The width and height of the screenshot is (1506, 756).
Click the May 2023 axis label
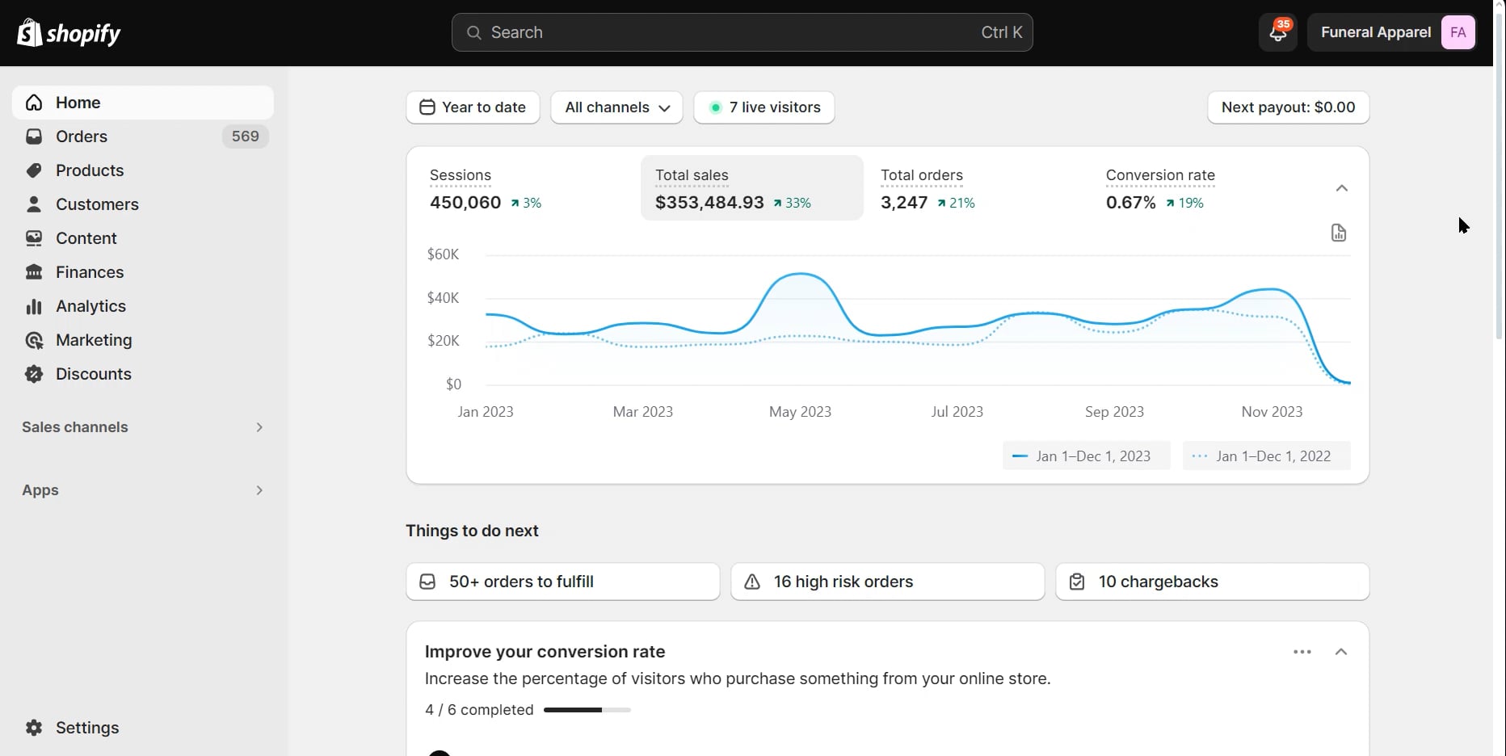click(x=800, y=412)
